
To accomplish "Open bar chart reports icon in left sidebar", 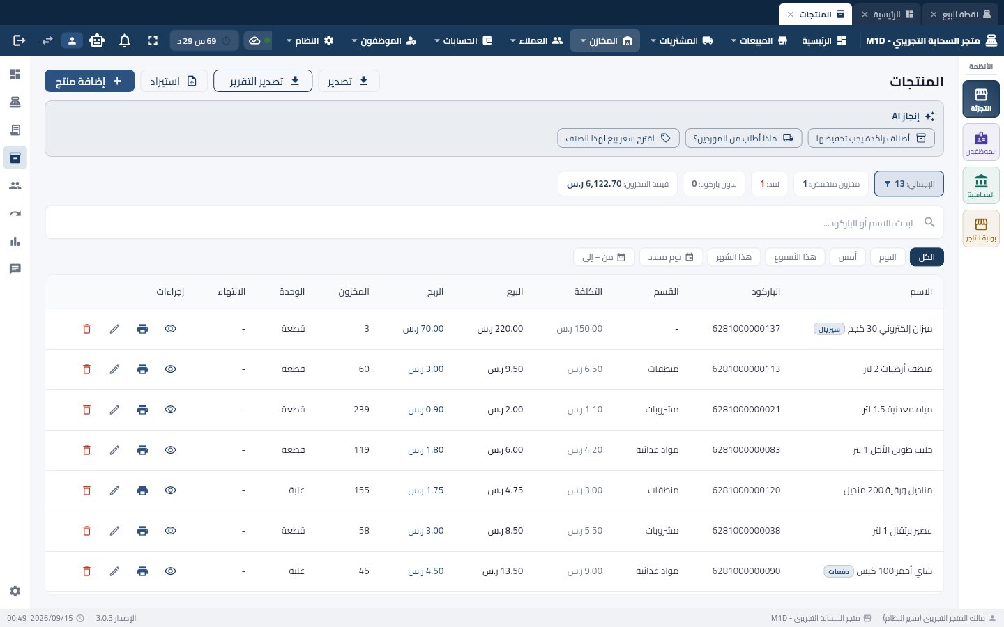I will click(x=15, y=242).
